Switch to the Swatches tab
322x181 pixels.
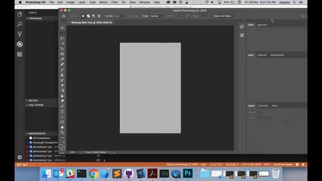(262, 25)
